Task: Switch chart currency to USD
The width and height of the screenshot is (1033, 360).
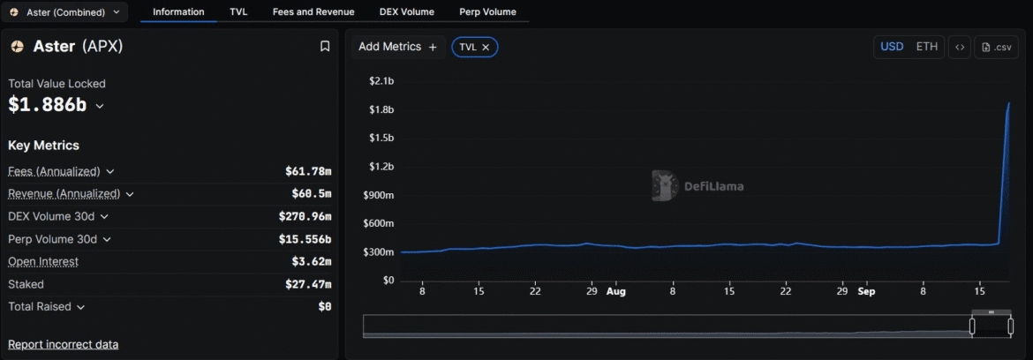Action: (x=892, y=47)
